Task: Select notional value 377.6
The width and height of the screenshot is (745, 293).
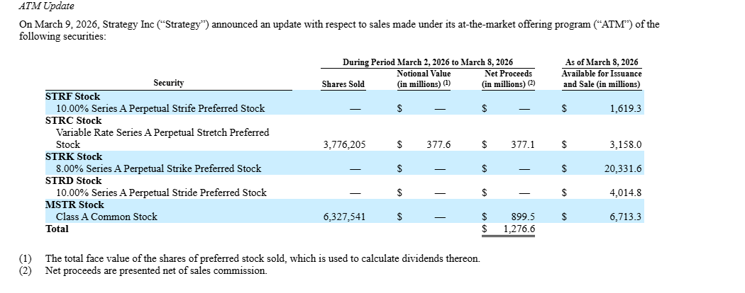Action: click(438, 144)
